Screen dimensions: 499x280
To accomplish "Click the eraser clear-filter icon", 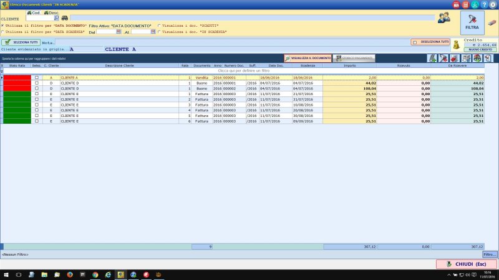I will click(x=492, y=23).
